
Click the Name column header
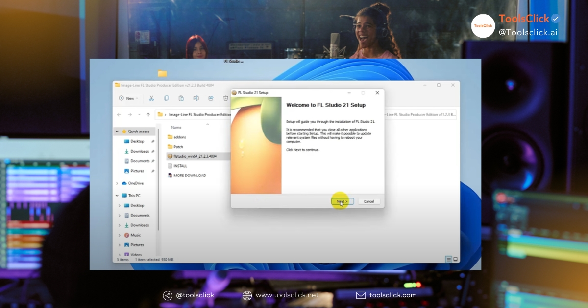176,127
